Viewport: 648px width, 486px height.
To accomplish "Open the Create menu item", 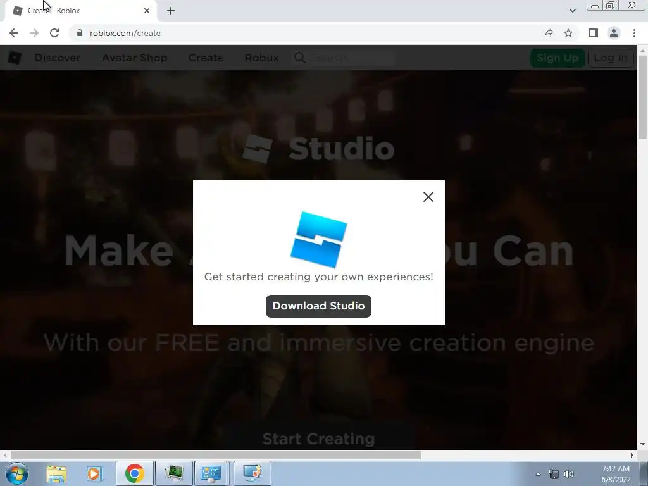I will click(x=206, y=58).
